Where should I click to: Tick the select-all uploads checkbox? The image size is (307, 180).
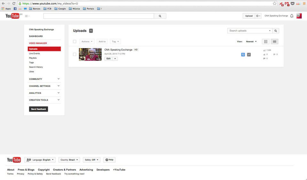tap(75, 42)
